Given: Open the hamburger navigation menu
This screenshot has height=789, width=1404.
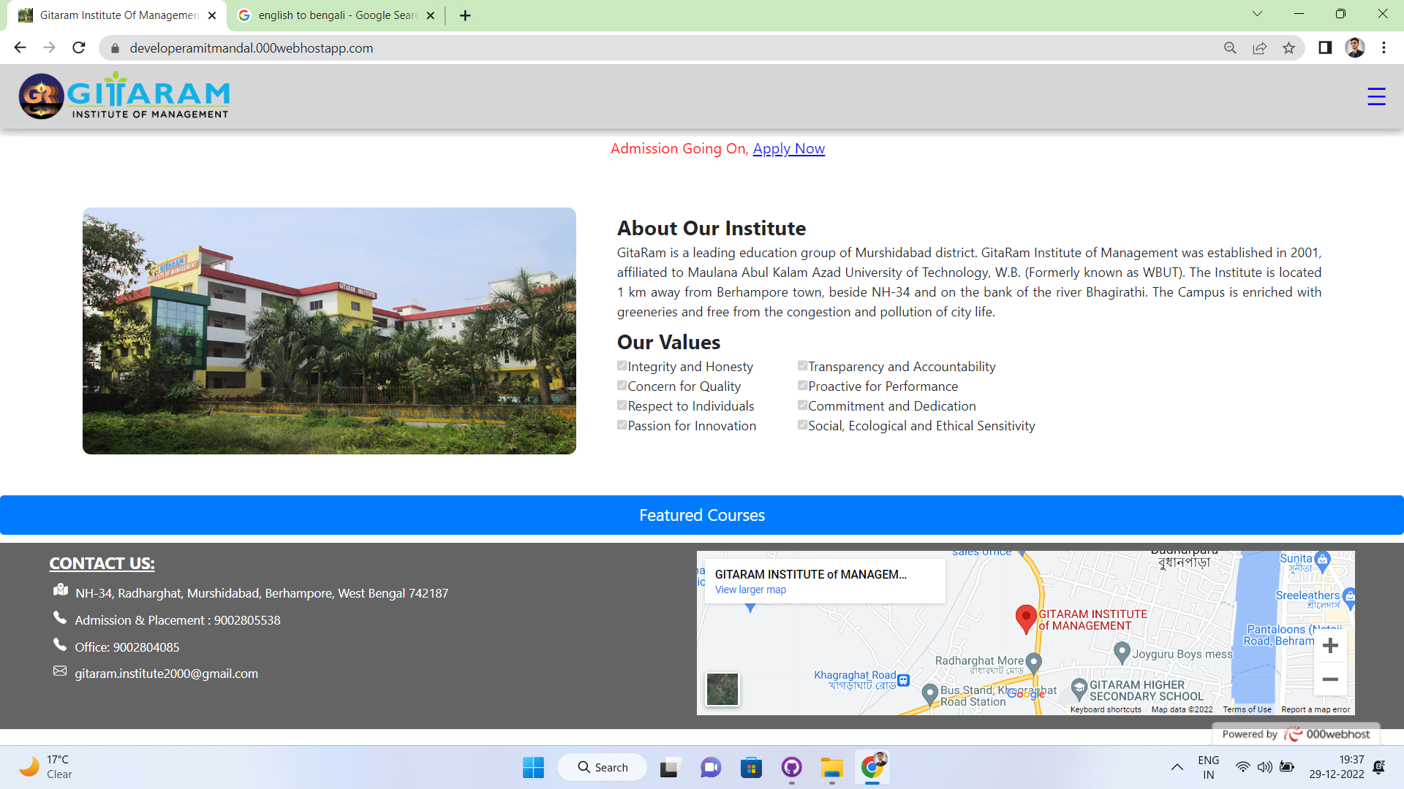Looking at the screenshot, I should (x=1377, y=96).
